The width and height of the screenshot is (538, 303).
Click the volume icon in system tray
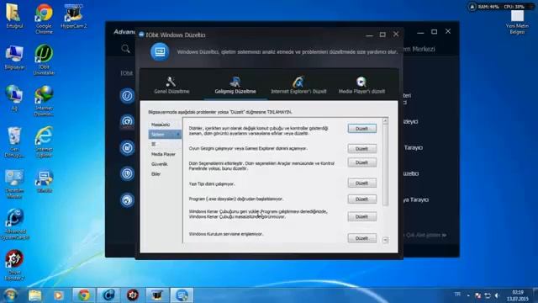point(497,295)
